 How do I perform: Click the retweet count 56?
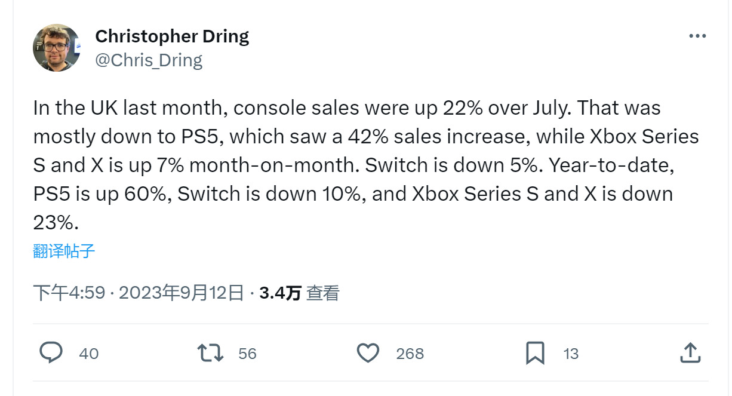247,354
